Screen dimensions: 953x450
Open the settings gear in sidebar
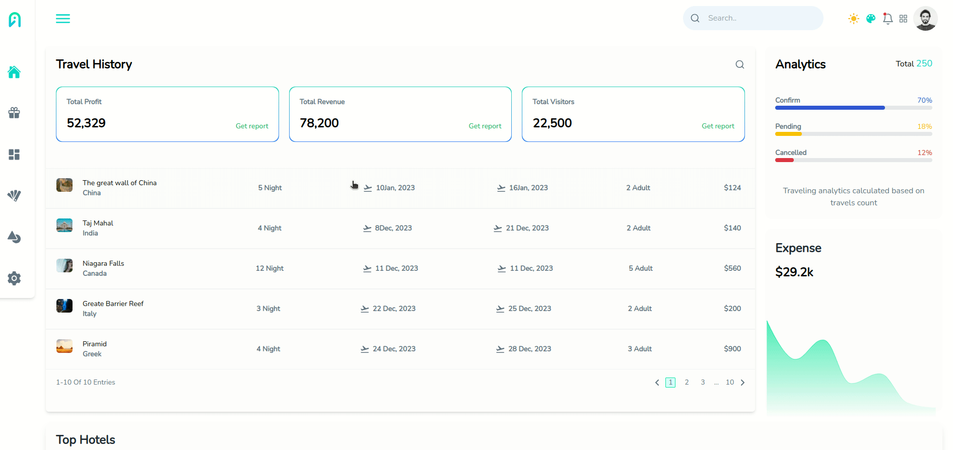pos(14,278)
